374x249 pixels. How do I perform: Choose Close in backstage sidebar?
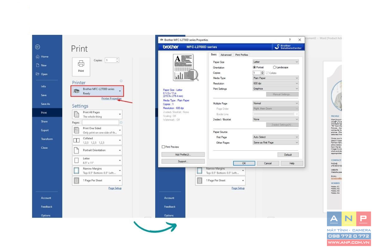click(44, 148)
